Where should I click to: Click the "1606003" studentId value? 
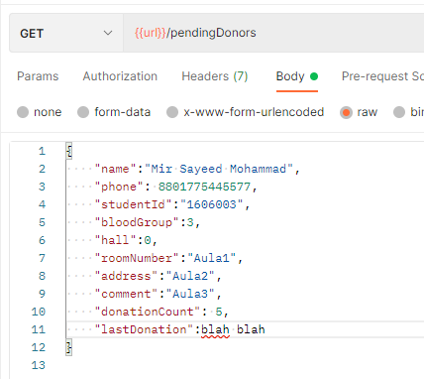click(x=212, y=204)
